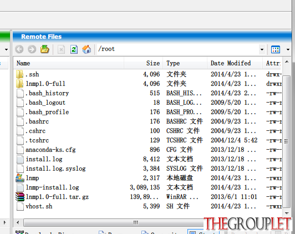This screenshot has height=234, width=295.
Task: Click the '本地磁盘' type cell
Action: point(180,178)
